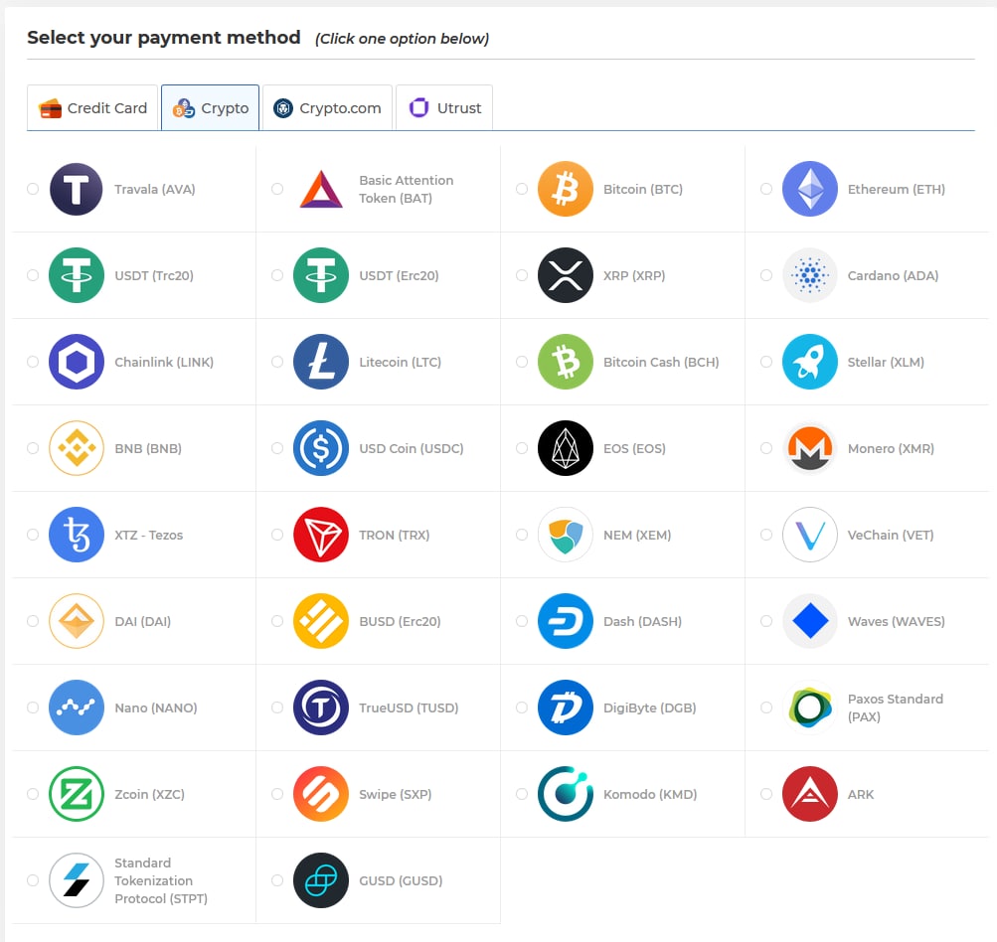The width and height of the screenshot is (997, 942).
Task: Click the Komodo (KMD) icon
Action: (566, 795)
